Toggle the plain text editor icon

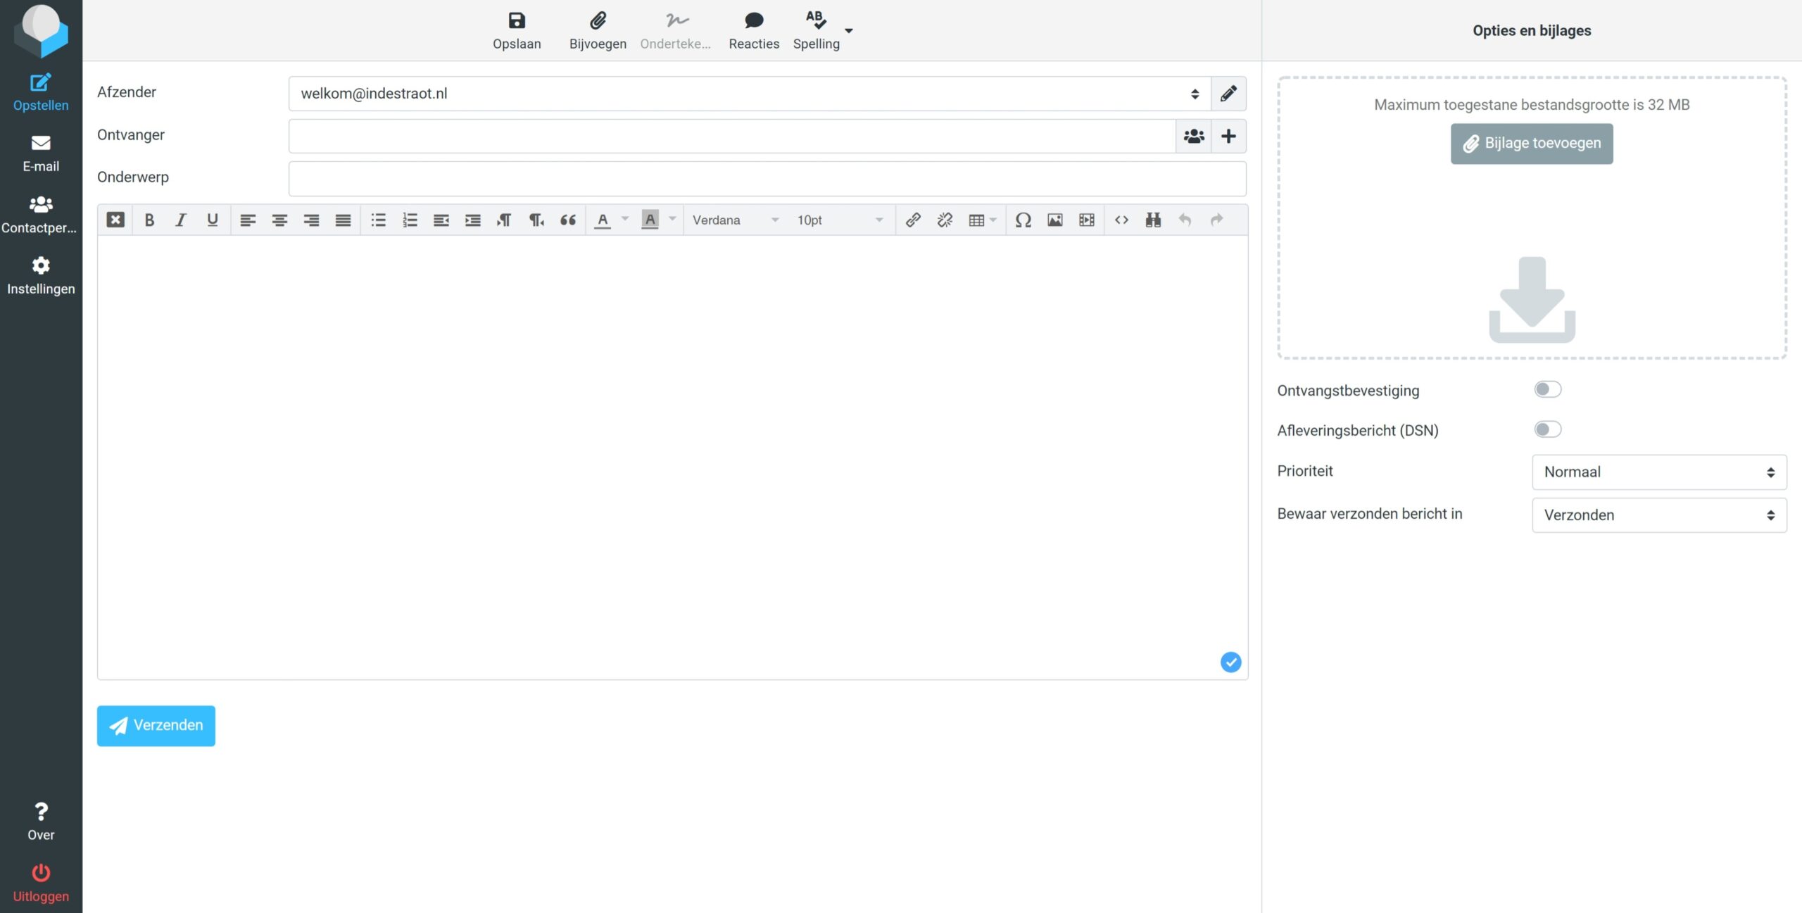[115, 220]
